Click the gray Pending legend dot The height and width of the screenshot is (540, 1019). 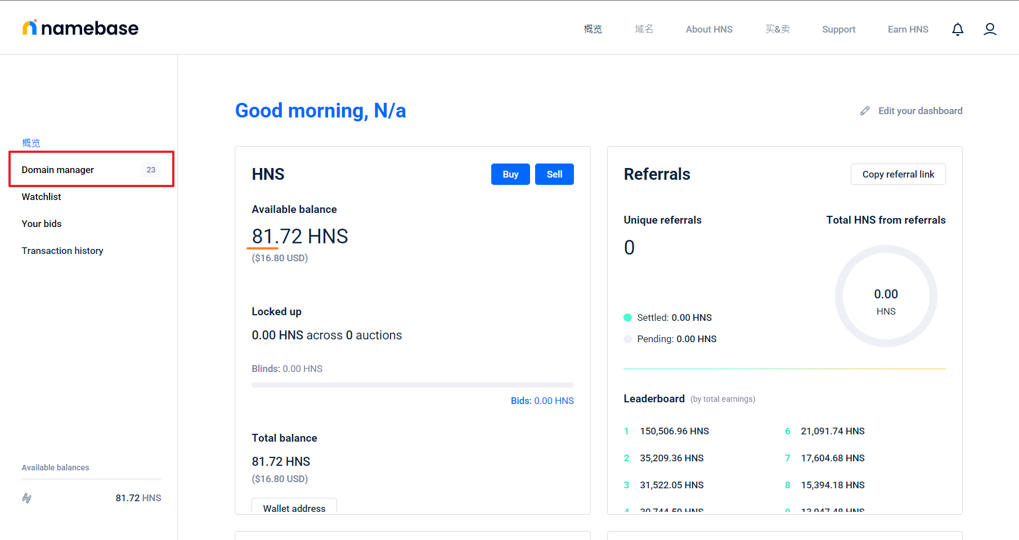(628, 339)
